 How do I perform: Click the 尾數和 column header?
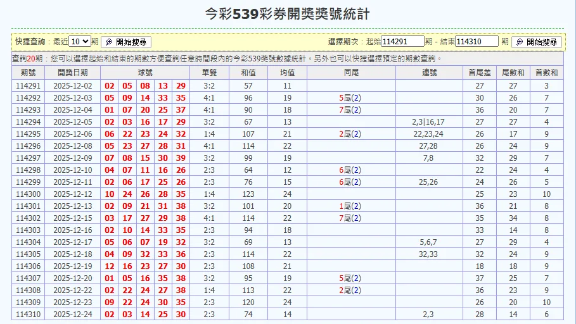513,73
